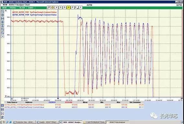The width and height of the screenshot is (184, 124).
Task: Toggle the highlighted A toolbar button
Action: click(69, 7)
